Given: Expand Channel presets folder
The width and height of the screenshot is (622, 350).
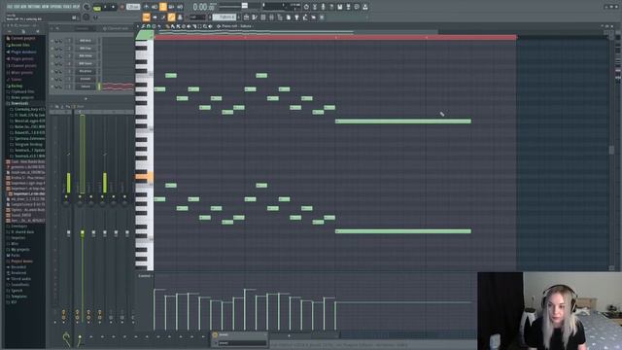Looking at the screenshot, I should point(23,65).
